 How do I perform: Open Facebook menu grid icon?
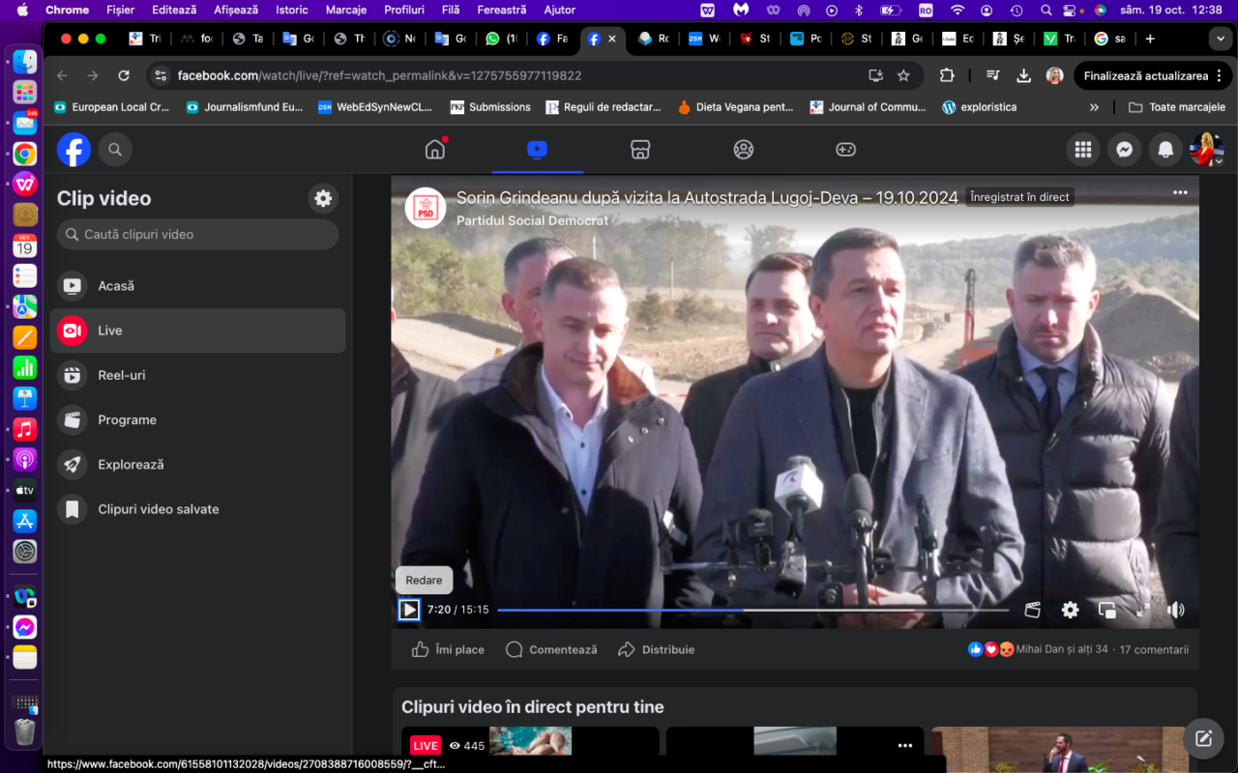tap(1083, 150)
